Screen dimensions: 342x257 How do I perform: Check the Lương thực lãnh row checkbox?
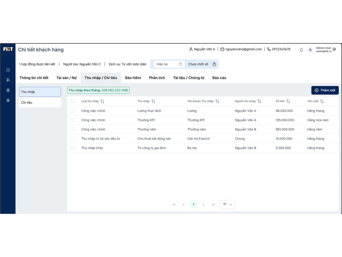pyautogui.click(x=72, y=111)
